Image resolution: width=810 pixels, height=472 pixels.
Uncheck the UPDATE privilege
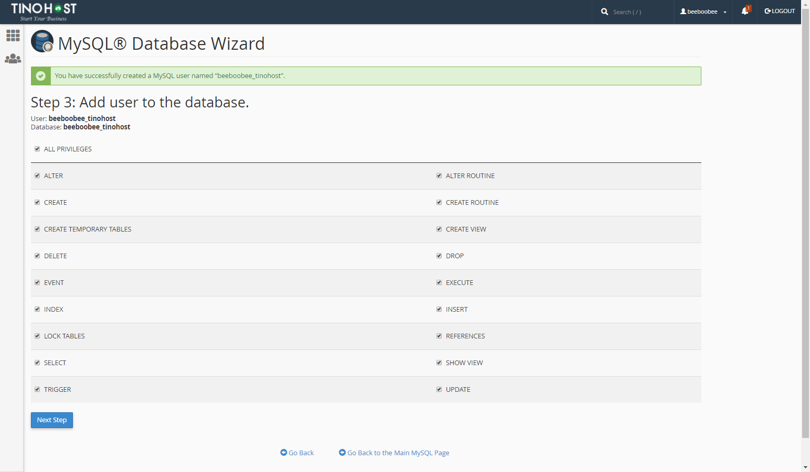439,389
